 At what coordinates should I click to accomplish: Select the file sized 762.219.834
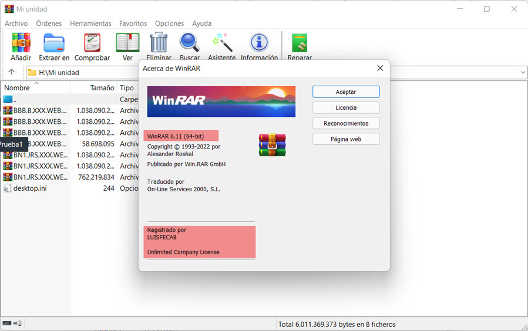96,177
